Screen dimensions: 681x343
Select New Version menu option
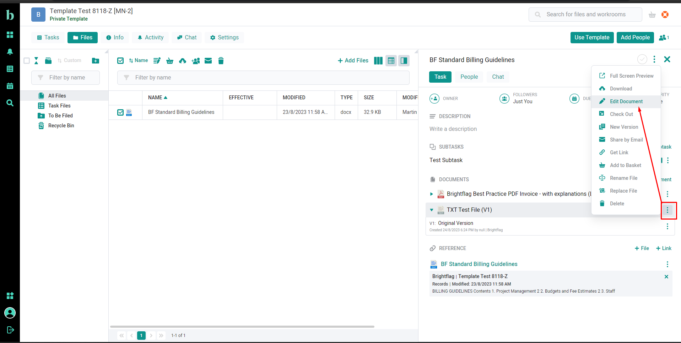(626, 127)
